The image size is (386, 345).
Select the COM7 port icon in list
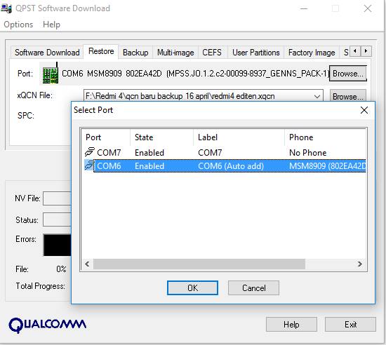point(89,152)
